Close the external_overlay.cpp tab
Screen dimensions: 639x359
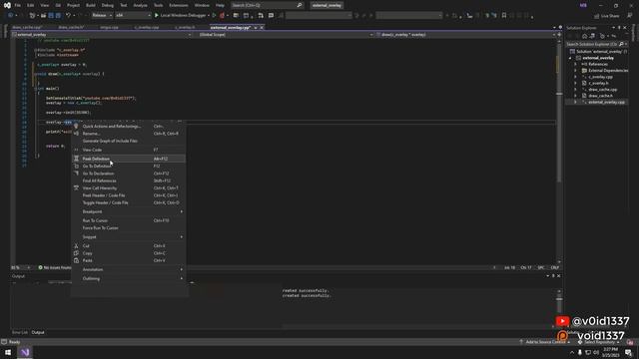click(x=262, y=27)
